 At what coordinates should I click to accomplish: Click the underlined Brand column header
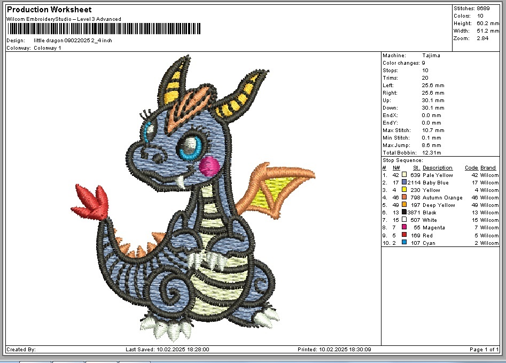(488, 168)
